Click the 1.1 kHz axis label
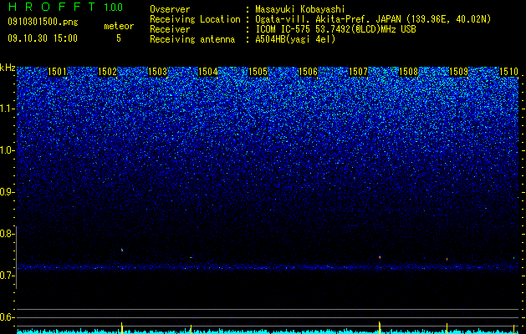526x334 pixels. coord(8,109)
